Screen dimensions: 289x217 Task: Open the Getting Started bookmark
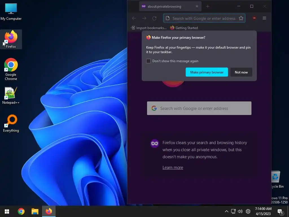184,28
